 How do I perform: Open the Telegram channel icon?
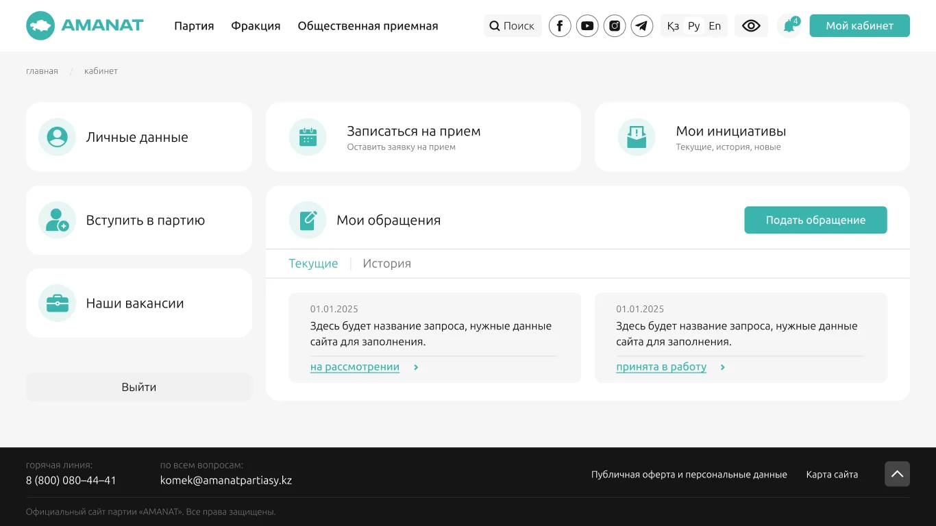[642, 26]
